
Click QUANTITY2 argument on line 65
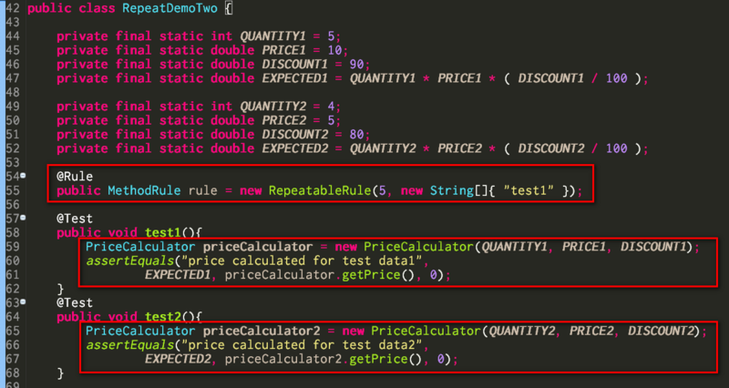pos(521,332)
